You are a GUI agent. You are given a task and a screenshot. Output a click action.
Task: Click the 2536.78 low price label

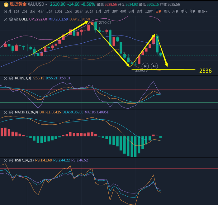point(141,71)
